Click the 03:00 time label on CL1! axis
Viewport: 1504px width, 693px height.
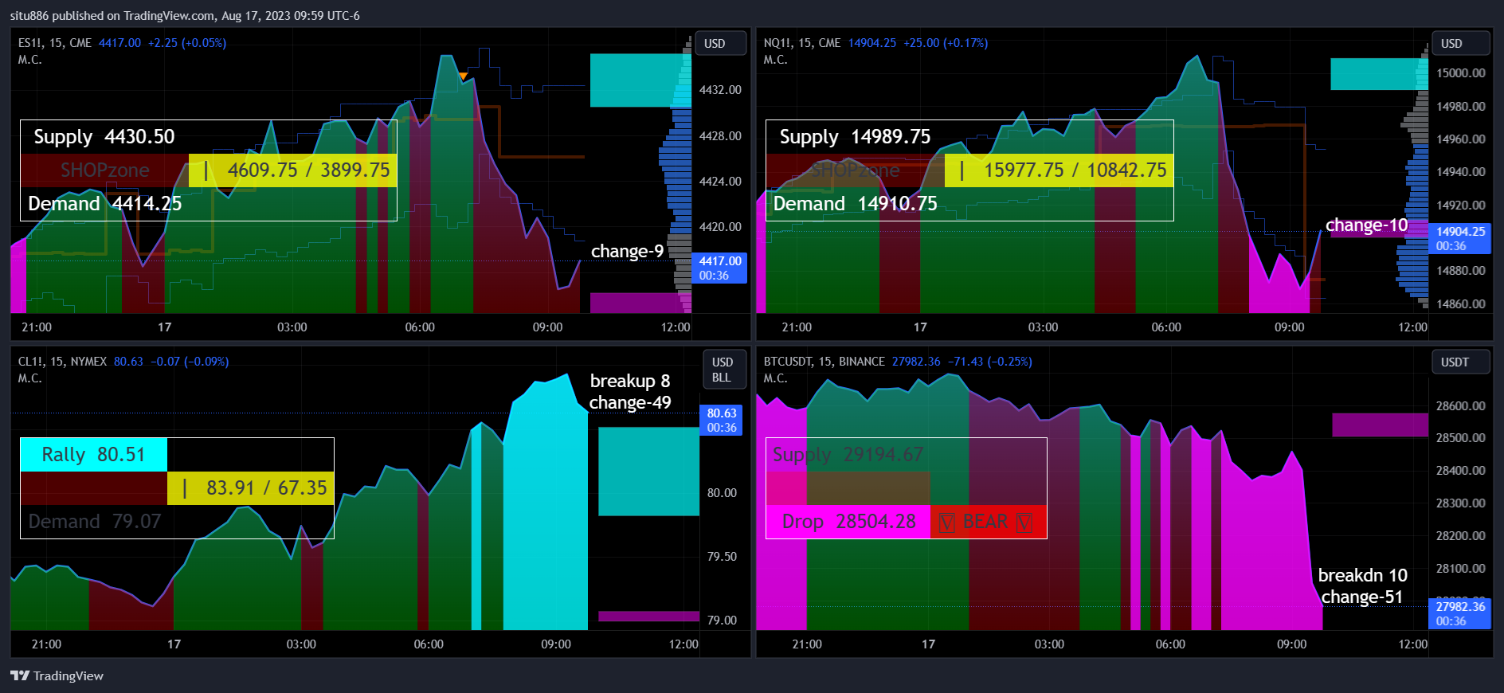301,644
